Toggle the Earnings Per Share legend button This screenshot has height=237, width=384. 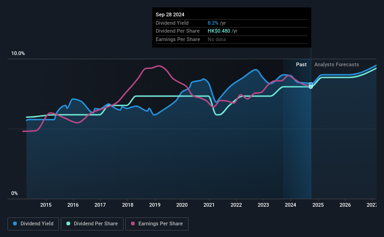click(x=157, y=224)
